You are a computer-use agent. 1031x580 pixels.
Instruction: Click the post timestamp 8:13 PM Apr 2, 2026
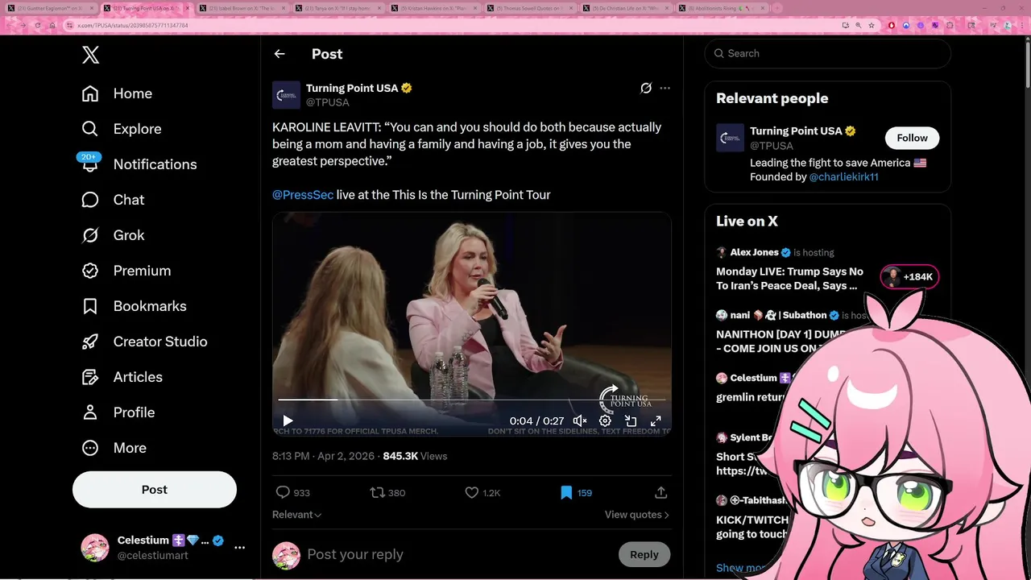coord(323,456)
